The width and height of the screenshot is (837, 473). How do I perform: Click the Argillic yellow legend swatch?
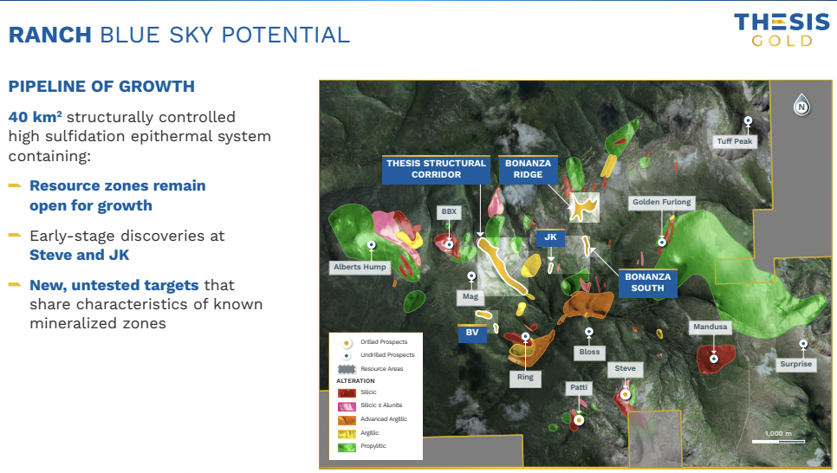(347, 433)
